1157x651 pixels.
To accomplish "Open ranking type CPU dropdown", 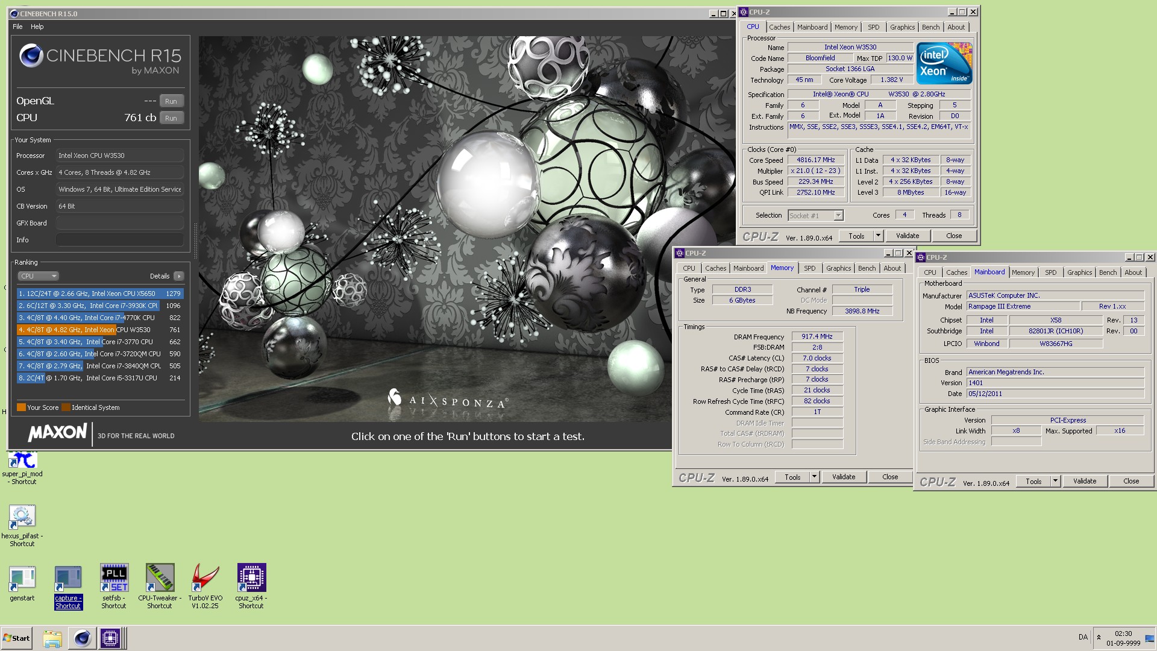I will 38,276.
